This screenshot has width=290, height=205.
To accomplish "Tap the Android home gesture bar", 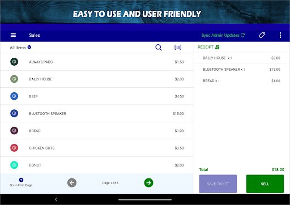I will tap(145, 199).
